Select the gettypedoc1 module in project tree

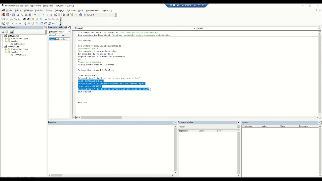pos(19,44)
